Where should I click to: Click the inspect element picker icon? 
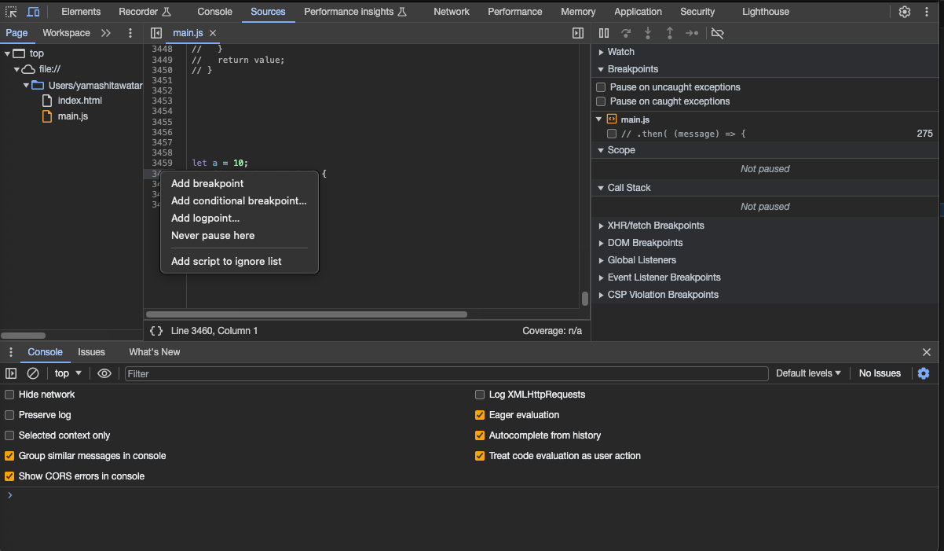point(11,12)
